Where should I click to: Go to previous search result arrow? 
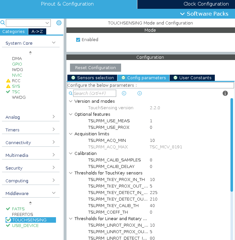[124, 93]
